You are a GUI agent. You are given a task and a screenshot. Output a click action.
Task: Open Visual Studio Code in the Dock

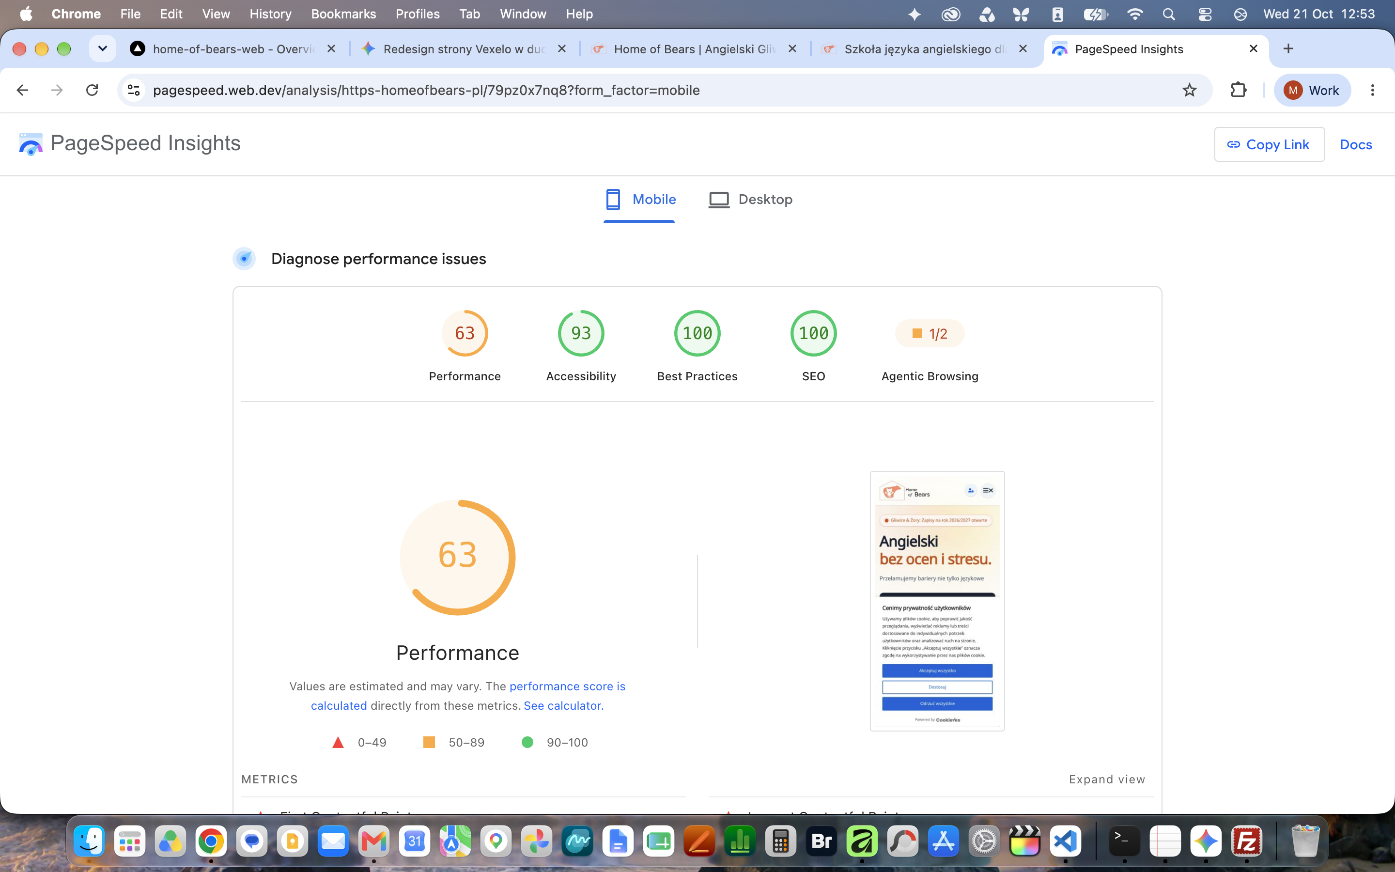click(1065, 841)
